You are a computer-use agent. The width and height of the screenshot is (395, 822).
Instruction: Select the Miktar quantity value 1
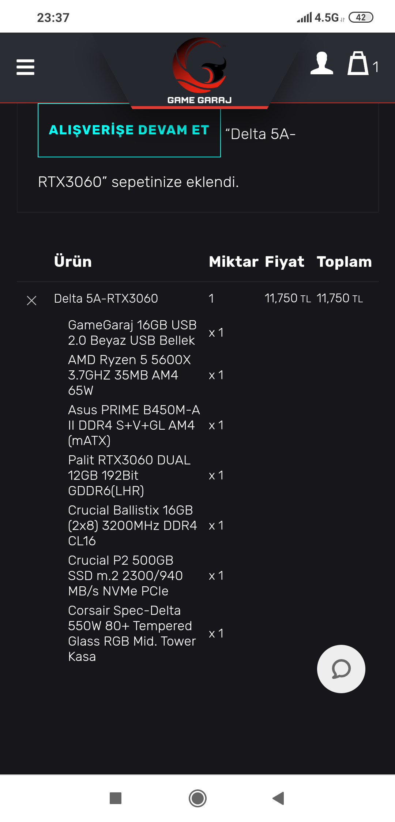click(211, 299)
